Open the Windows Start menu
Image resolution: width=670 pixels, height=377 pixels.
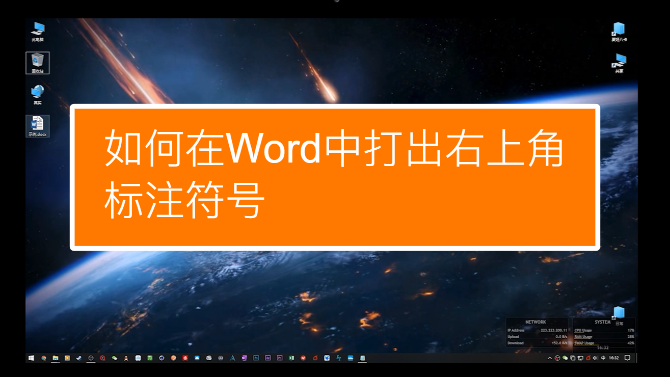(x=31, y=358)
